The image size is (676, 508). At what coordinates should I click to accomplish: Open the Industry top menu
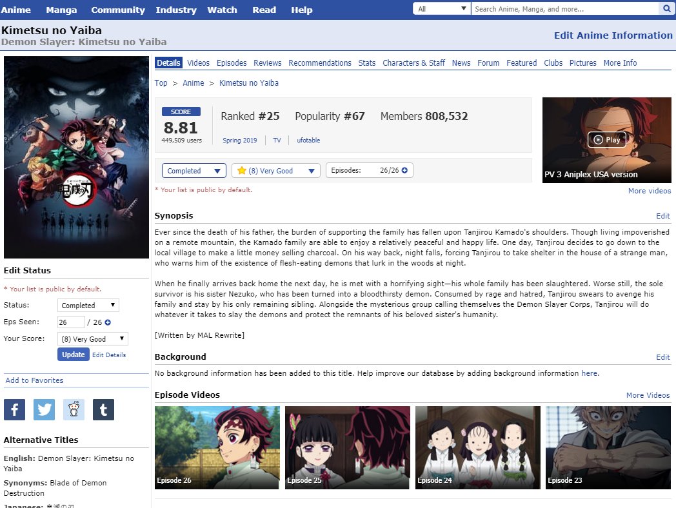(x=176, y=10)
